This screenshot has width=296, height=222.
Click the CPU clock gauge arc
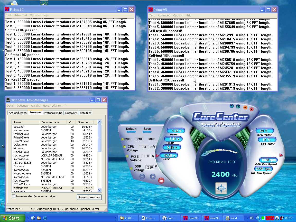click(219, 152)
